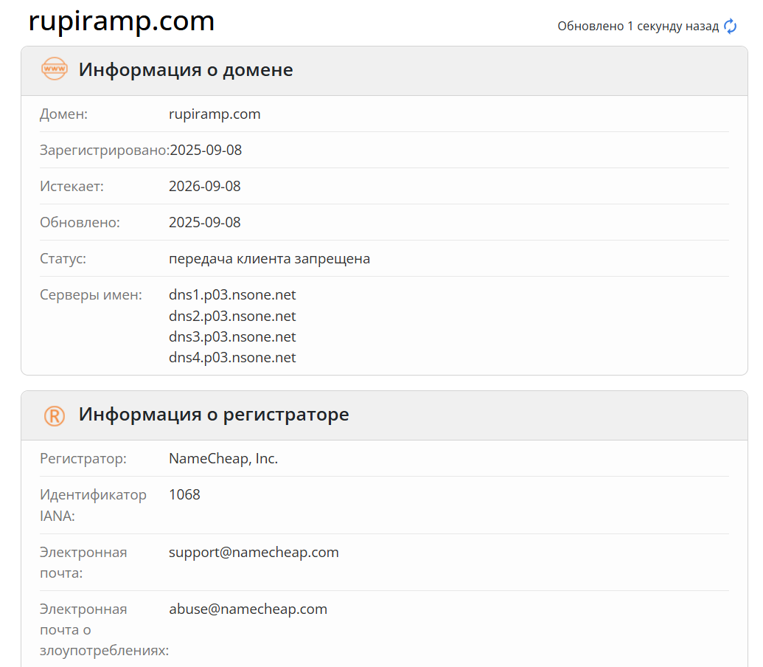Click the Истекает row label
Image resolution: width=763 pixels, height=667 pixels.
[x=71, y=186]
